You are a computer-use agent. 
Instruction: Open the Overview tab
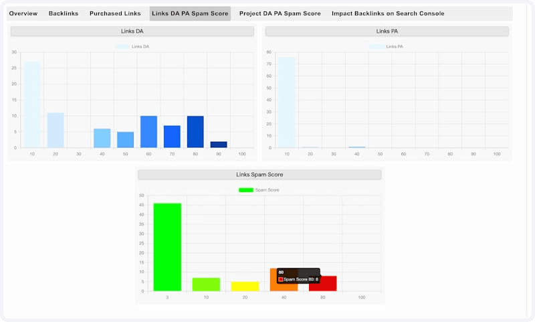pyautogui.click(x=23, y=13)
